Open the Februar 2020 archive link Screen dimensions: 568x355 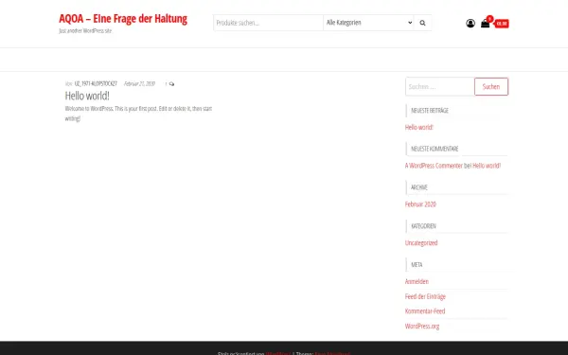[x=420, y=204]
